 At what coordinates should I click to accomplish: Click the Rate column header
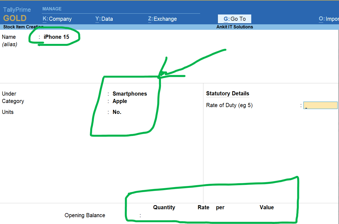[x=203, y=207]
